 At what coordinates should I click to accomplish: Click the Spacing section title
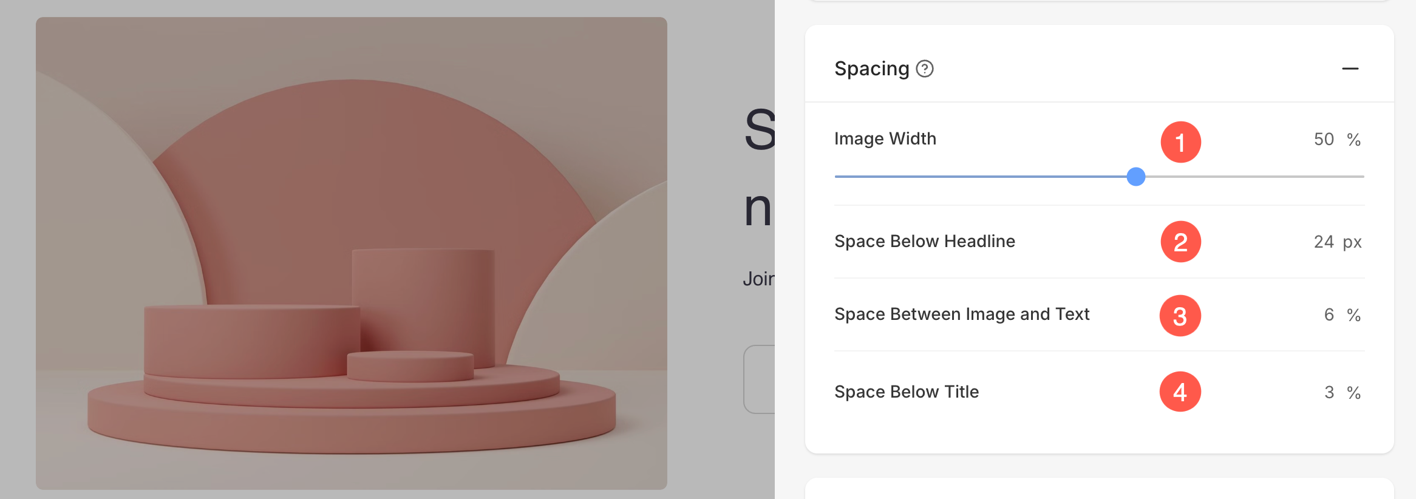pos(871,69)
